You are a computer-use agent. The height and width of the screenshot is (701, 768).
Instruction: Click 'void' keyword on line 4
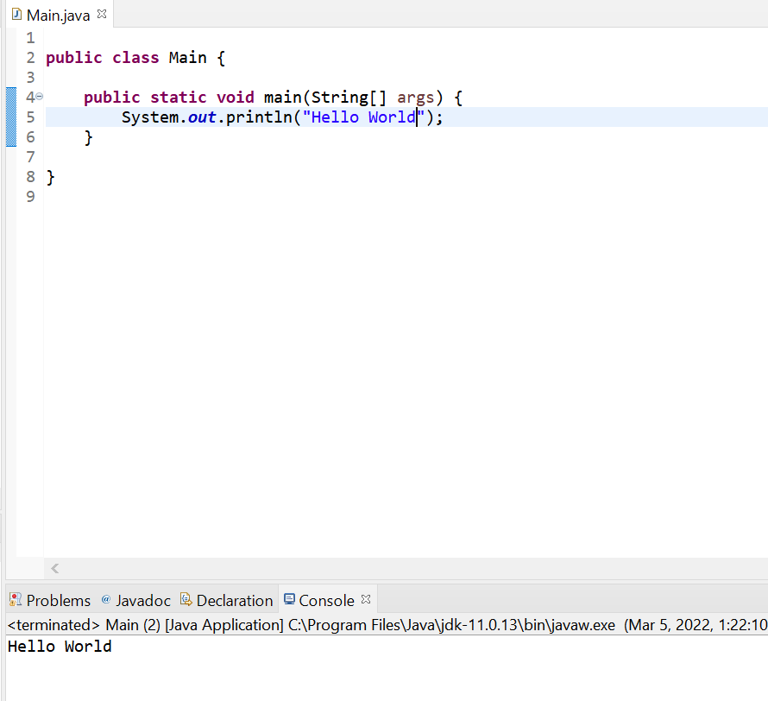(x=235, y=98)
